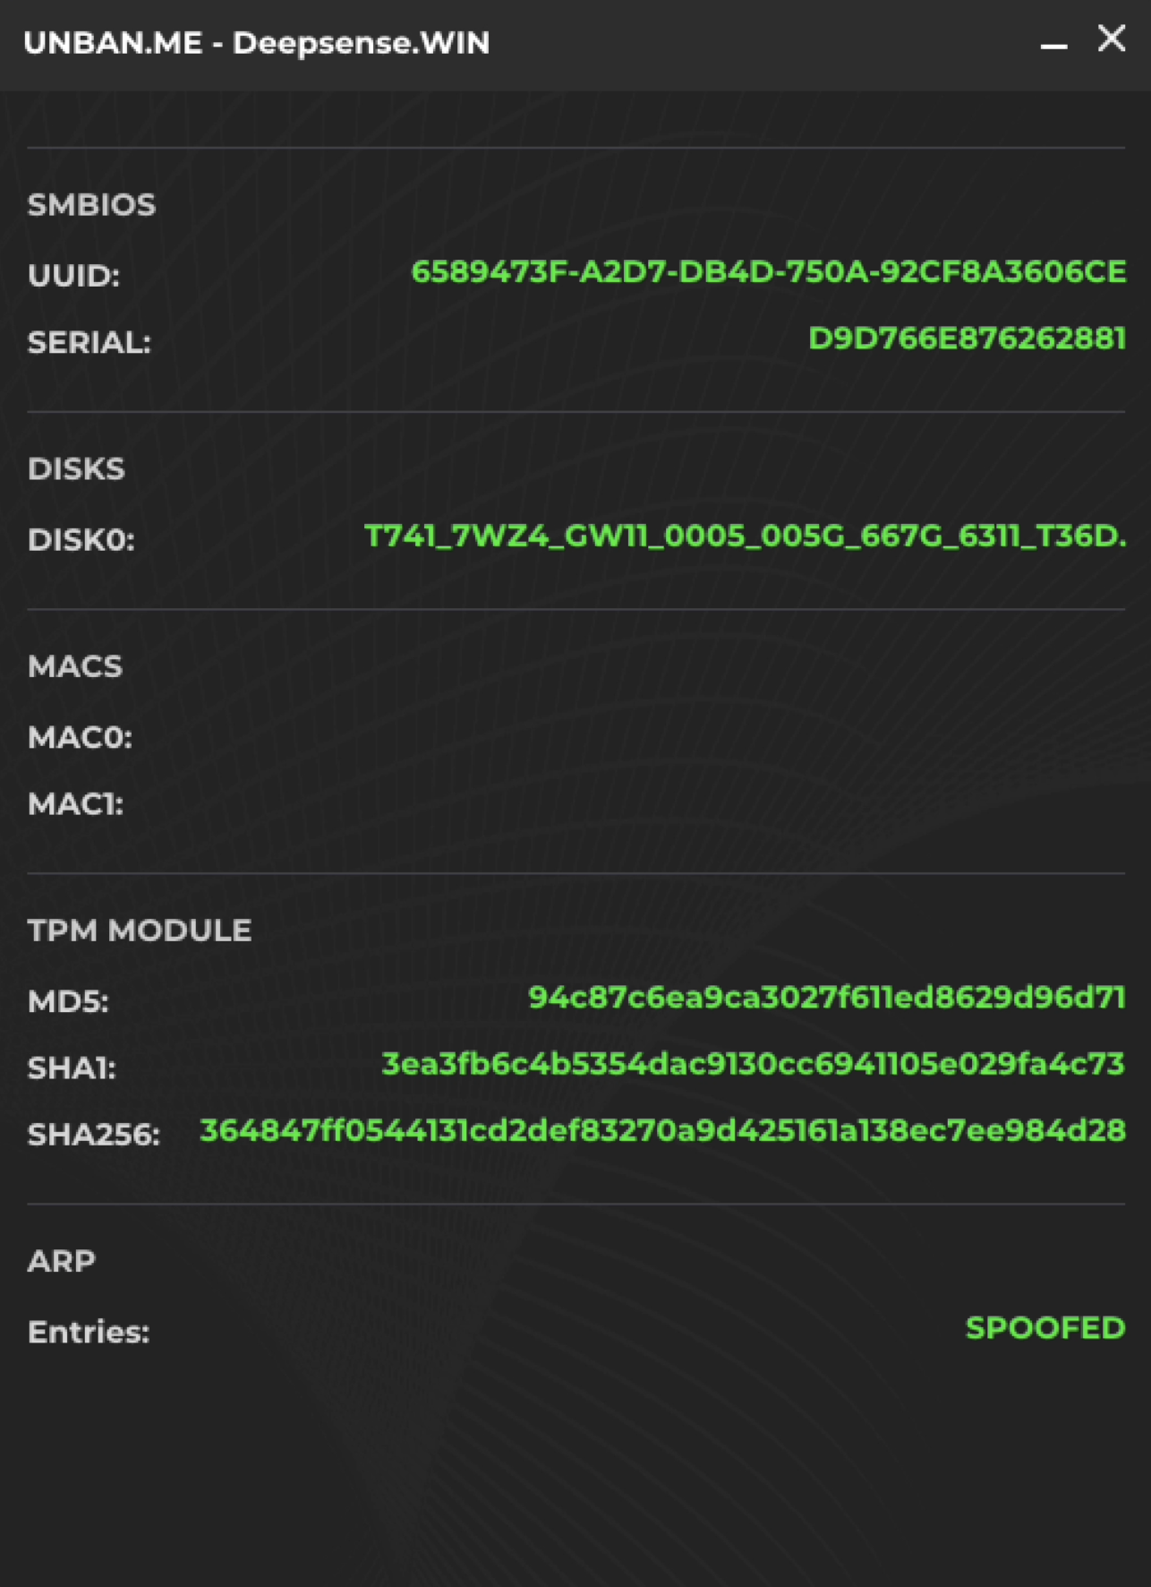Close the UNBAN.ME window
Image resolution: width=1151 pixels, height=1587 pixels.
1111,40
